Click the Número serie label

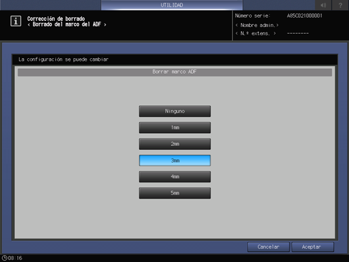(x=252, y=16)
